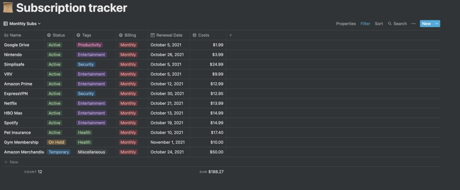Open the three-dots more options menu
Viewport: 460px width, 190px height.
(x=413, y=24)
